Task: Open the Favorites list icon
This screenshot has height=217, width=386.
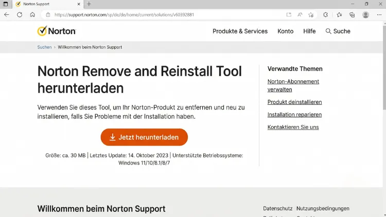Action: coord(339,15)
